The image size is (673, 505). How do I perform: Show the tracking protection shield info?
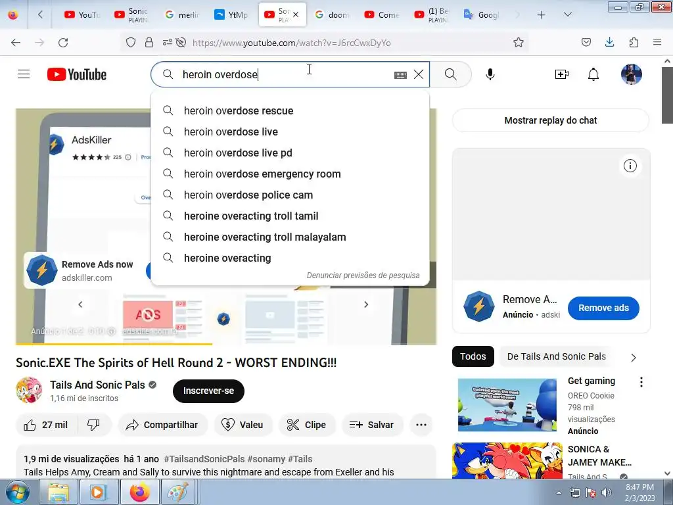131,42
